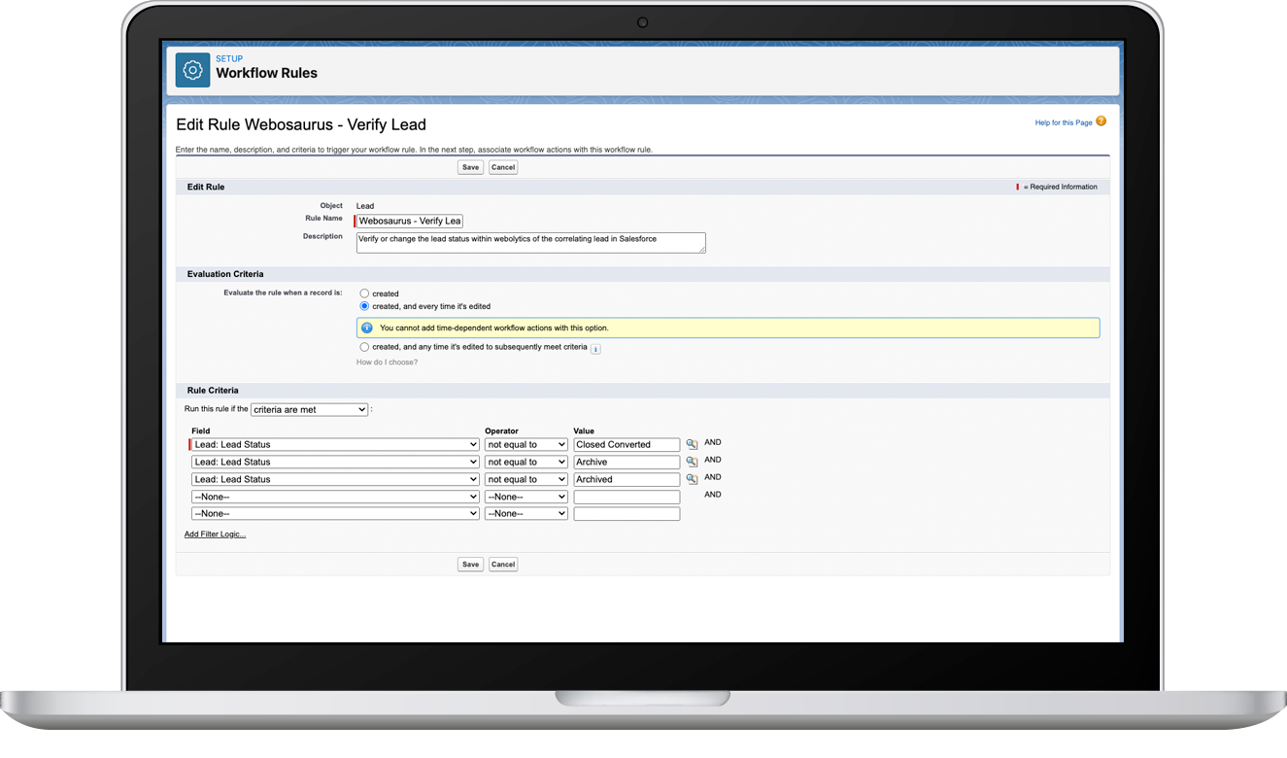
Task: Click the 'Field' column header
Action: [x=201, y=431]
